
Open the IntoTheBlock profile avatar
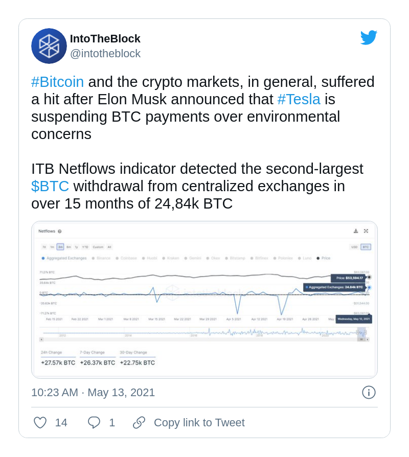click(x=49, y=46)
